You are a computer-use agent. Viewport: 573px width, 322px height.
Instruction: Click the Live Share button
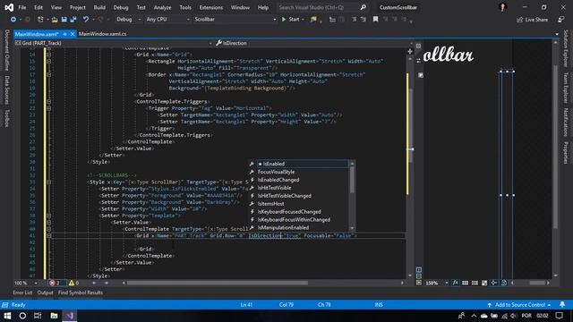(532, 20)
